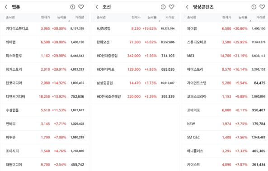Open HJ중공업 stock row
Image resolution: width=268 pixels, height=171 pixels.
(x=135, y=28)
